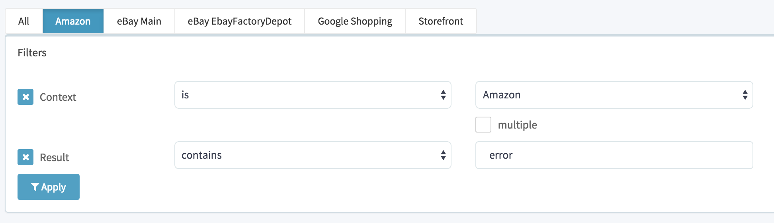Open the eBay Main tab

(139, 21)
